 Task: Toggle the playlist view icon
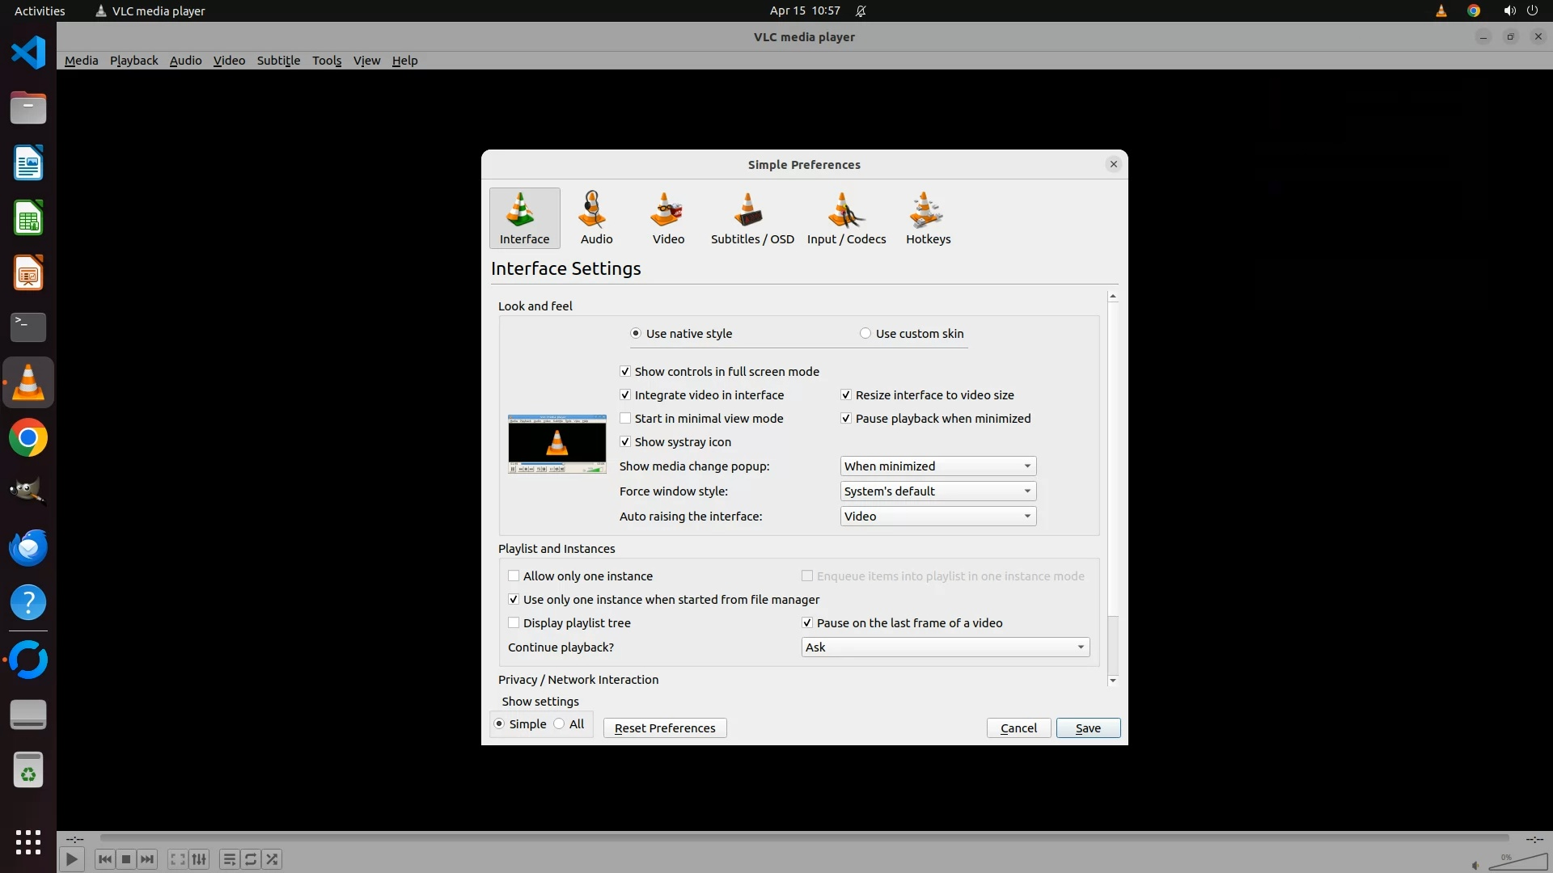(229, 859)
